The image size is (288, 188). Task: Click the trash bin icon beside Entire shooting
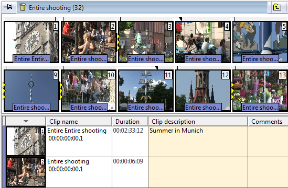point(23,7)
